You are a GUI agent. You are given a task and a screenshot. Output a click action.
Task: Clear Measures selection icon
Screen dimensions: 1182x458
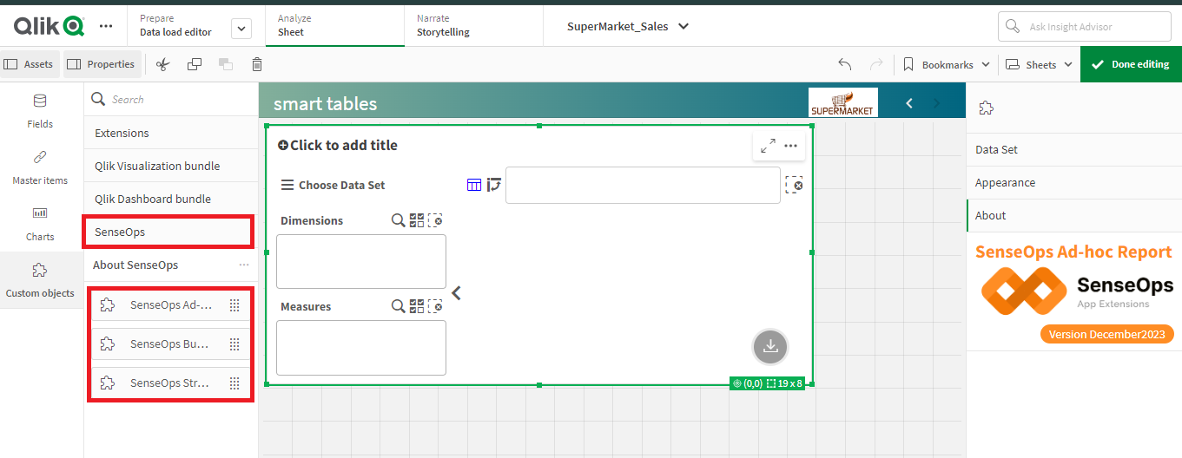[435, 306]
